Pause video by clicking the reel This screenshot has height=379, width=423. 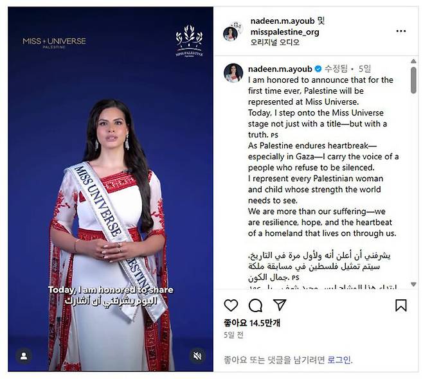(x=111, y=189)
